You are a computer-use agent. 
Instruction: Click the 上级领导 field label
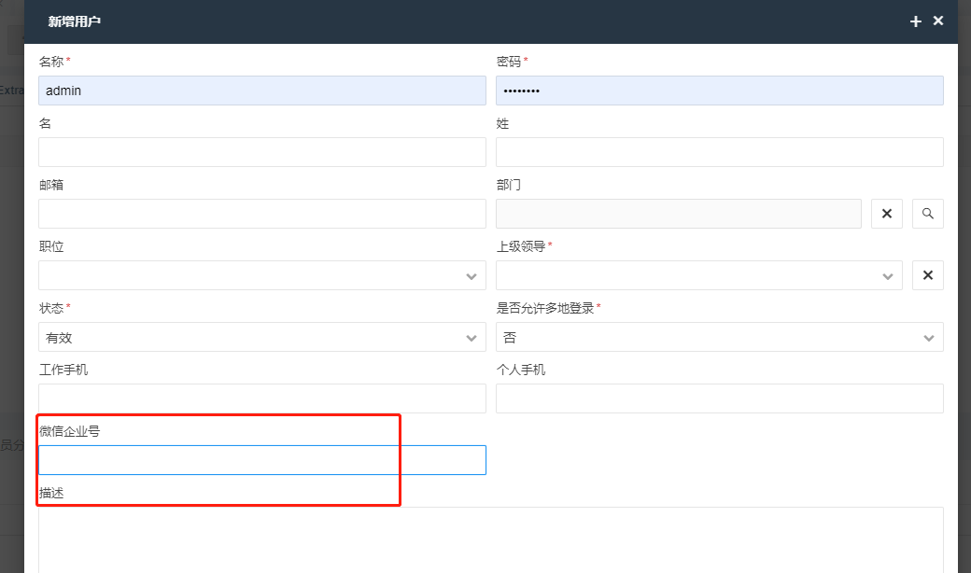click(x=521, y=246)
